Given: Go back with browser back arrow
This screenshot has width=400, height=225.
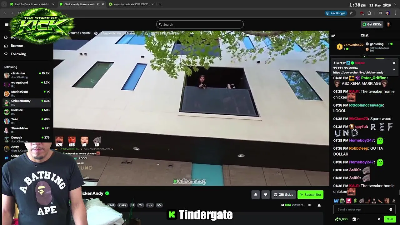Looking at the screenshot, I should pyautogui.click(x=5, y=13).
